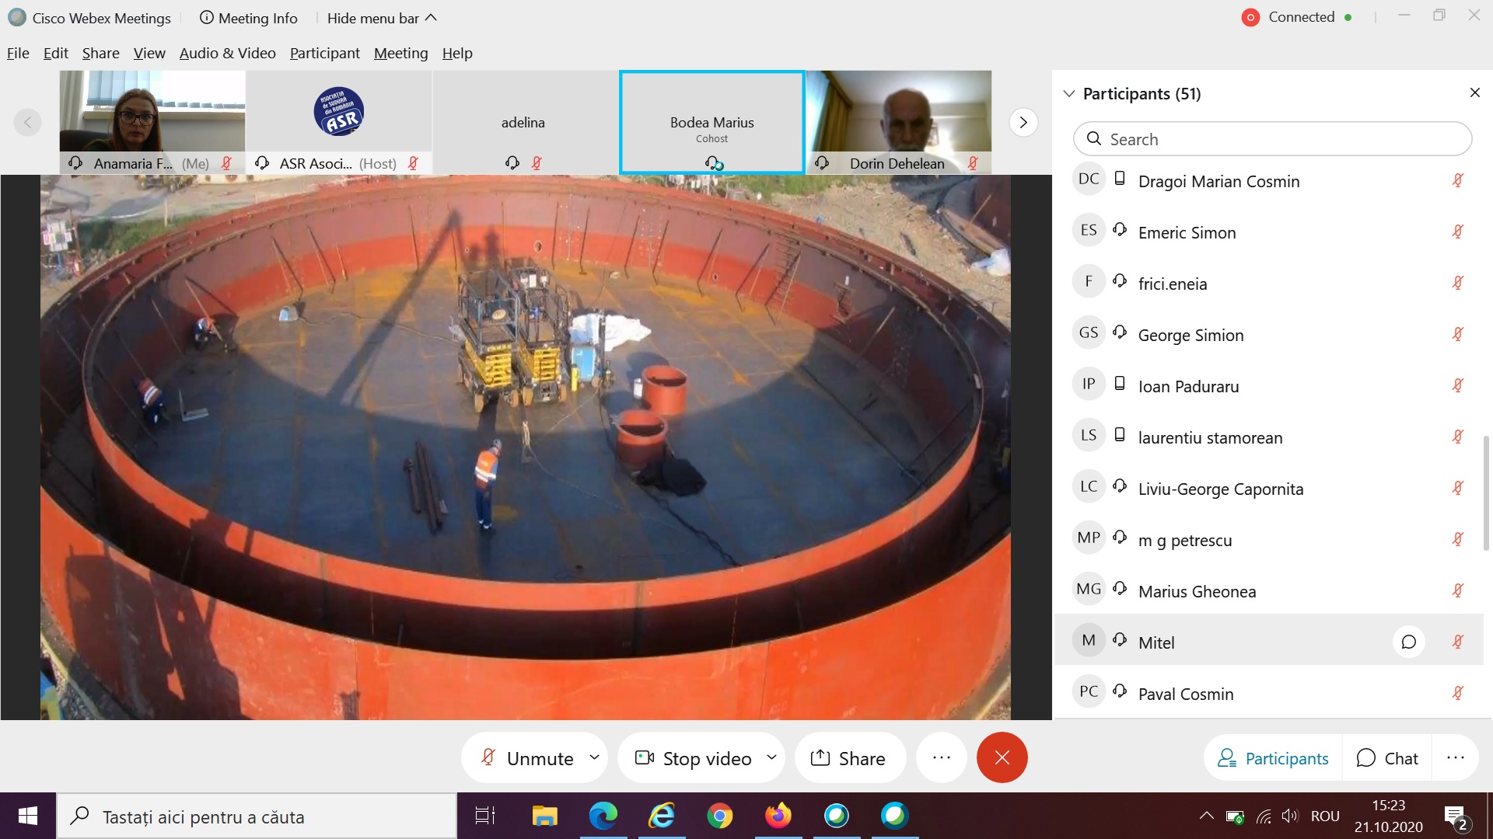Open the dropdown arrow next to Stop video
The image size is (1493, 839).
[x=771, y=757]
